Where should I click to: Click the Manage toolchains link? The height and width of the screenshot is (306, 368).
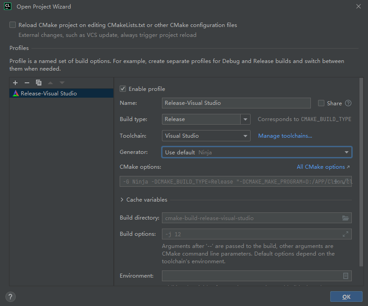tap(285, 136)
